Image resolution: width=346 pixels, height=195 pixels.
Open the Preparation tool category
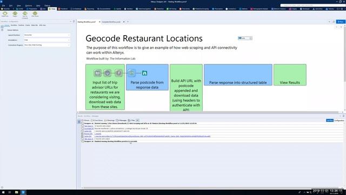(x=32, y=9)
